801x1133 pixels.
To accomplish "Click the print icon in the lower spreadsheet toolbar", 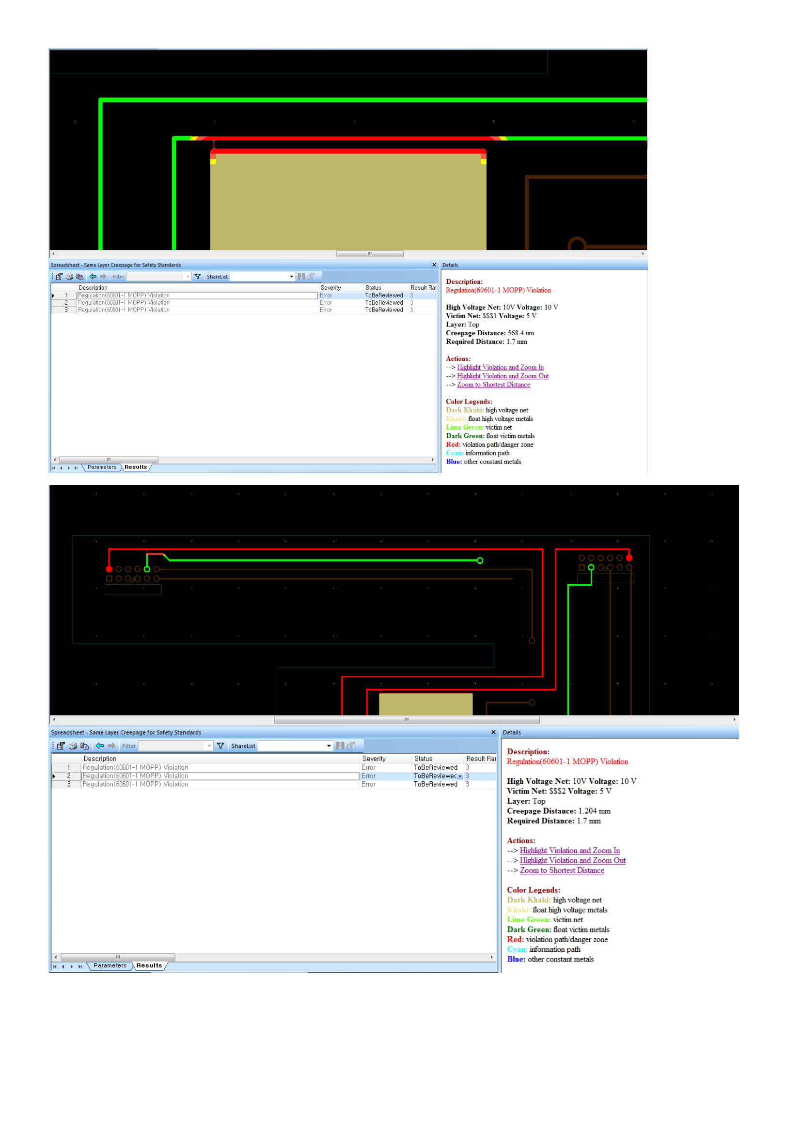I will click(x=73, y=745).
